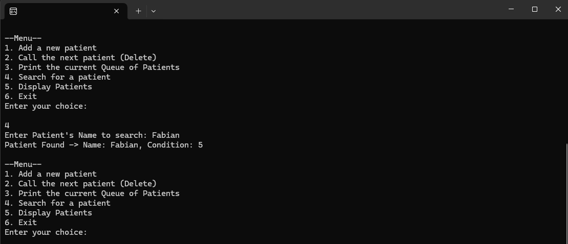Click the second '--Menu--' heading

[x=23, y=164]
